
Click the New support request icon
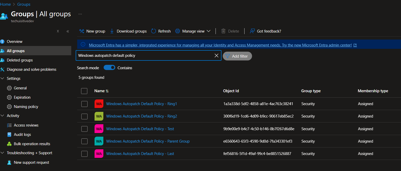pyautogui.click(x=9, y=162)
